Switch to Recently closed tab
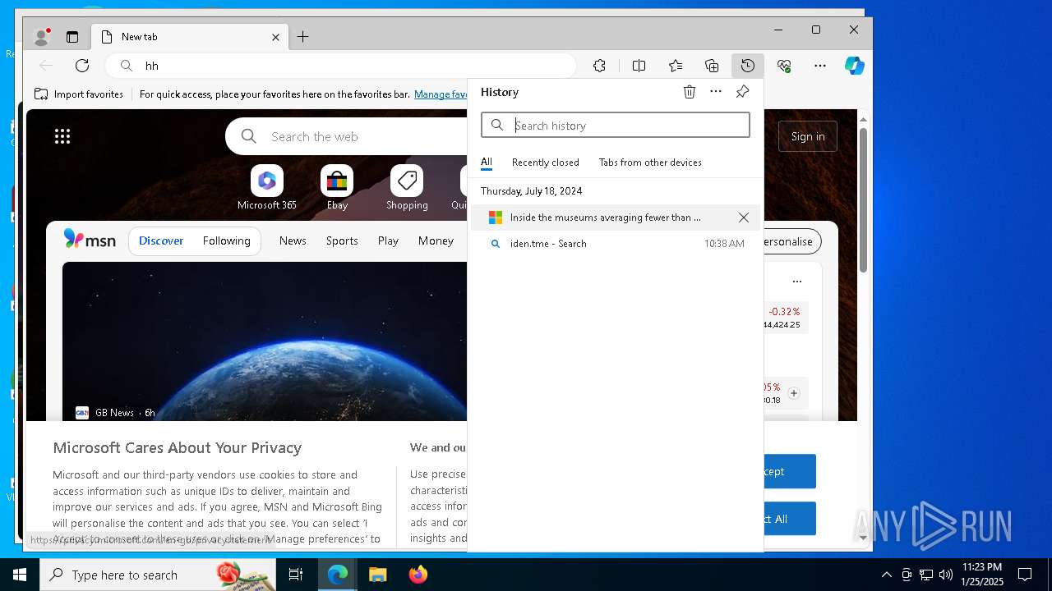 tap(546, 163)
